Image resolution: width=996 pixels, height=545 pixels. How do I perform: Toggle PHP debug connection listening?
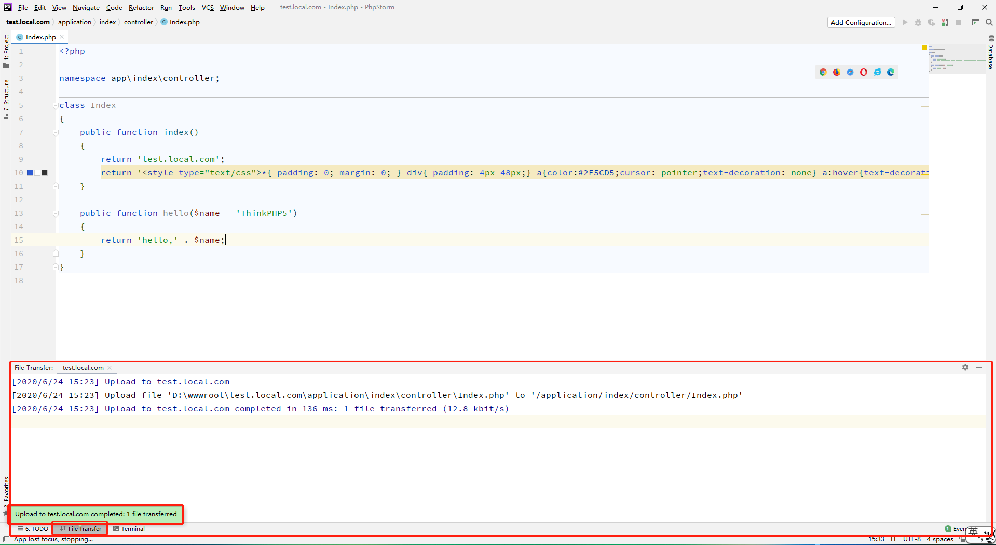click(x=945, y=22)
